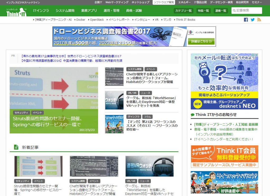Screen dimensions: 270x196
Task: Select the セミナー top tab
Action: [x=257, y=2]
